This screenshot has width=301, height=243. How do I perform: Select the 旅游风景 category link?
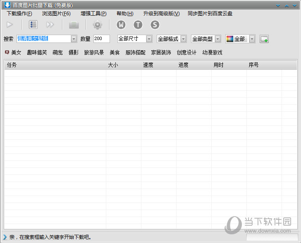click(94, 52)
